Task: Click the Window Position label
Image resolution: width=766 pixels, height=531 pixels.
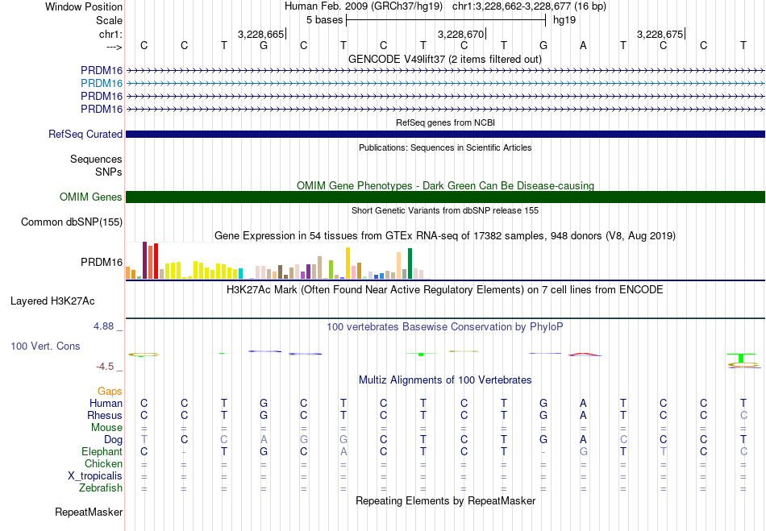Action: coord(84,6)
